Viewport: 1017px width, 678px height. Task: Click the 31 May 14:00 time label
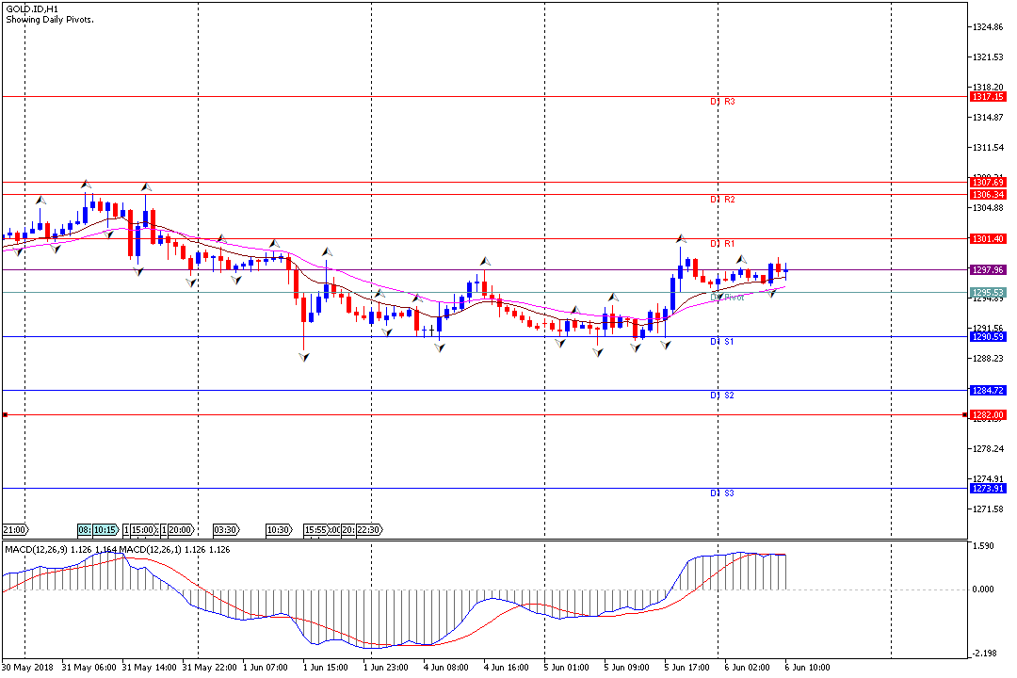149,668
